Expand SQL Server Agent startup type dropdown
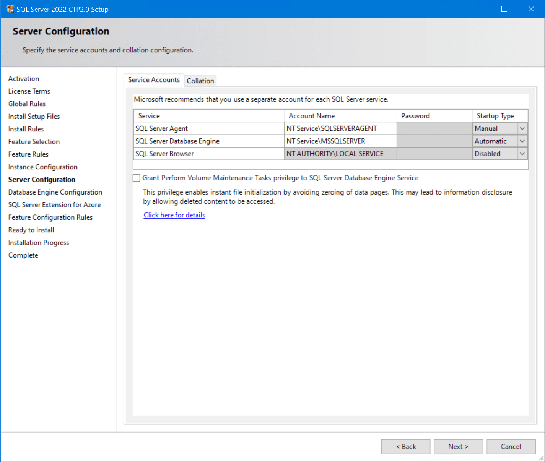This screenshot has height=462, width=545. click(x=522, y=128)
